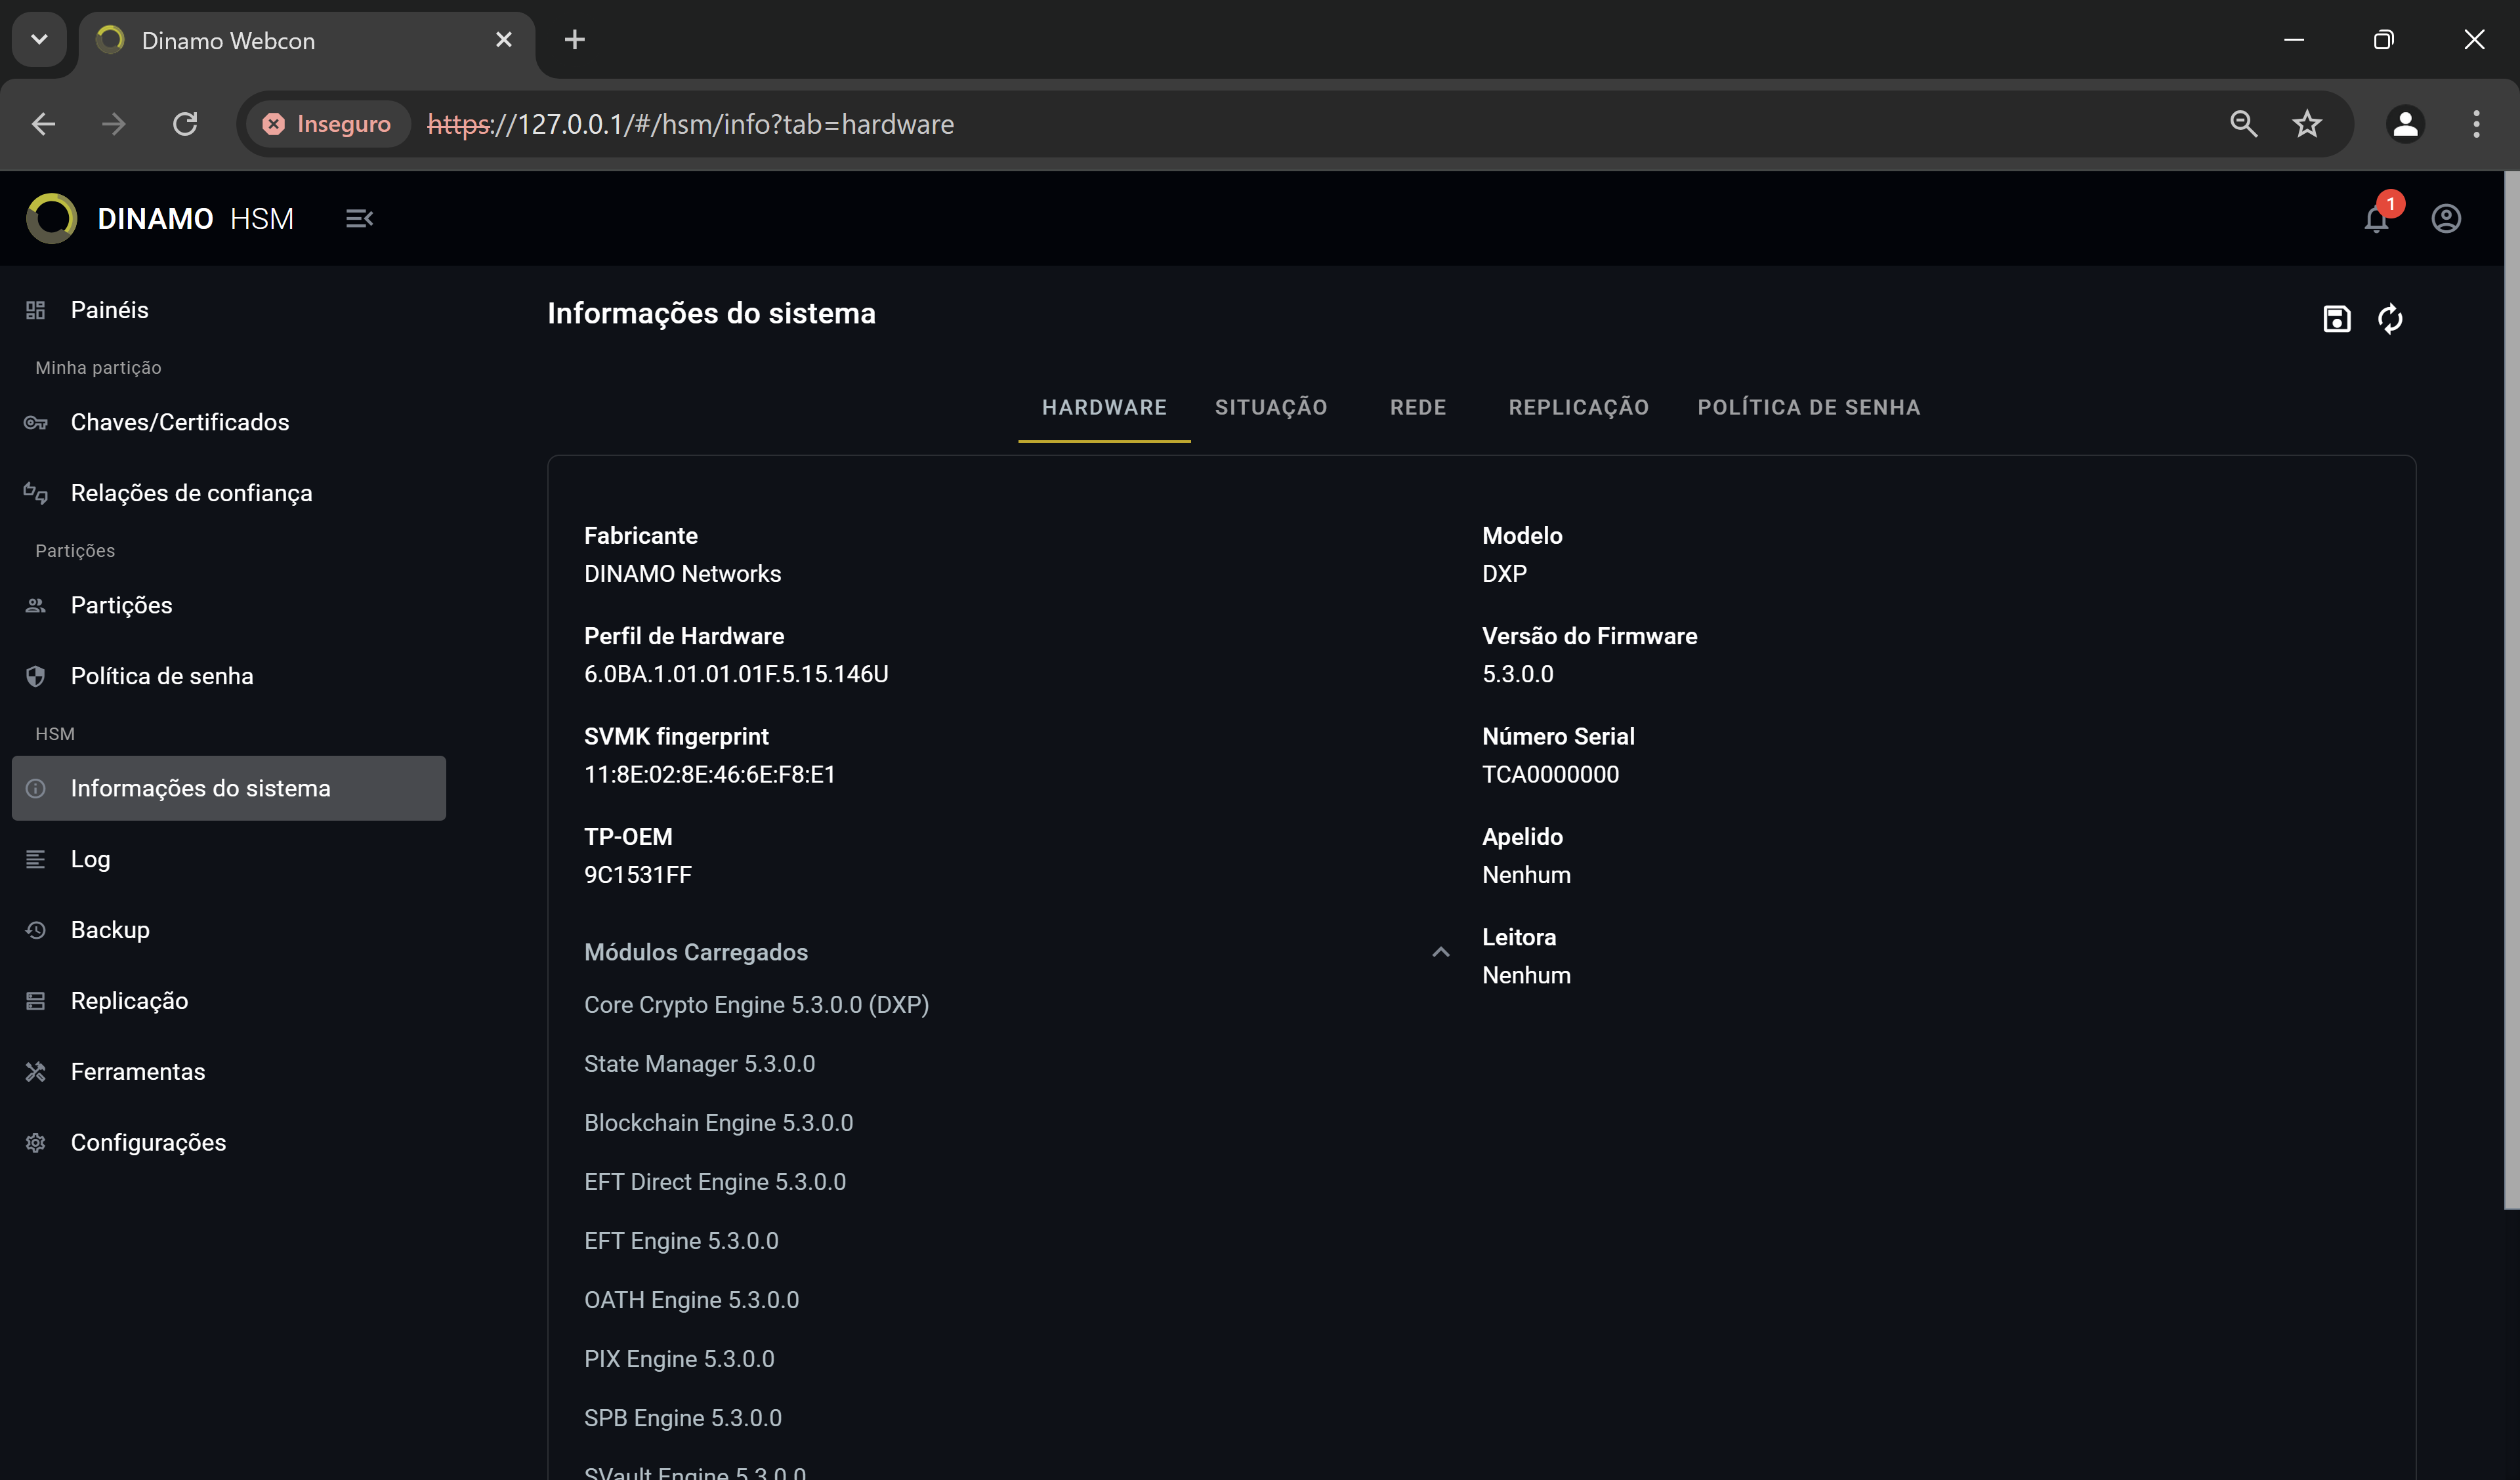This screenshot has width=2520, height=1480.
Task: Open a new browser tab
Action: pos(574,40)
